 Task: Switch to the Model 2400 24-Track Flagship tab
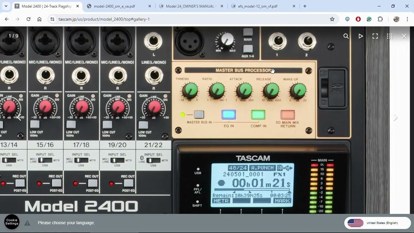click(x=47, y=6)
